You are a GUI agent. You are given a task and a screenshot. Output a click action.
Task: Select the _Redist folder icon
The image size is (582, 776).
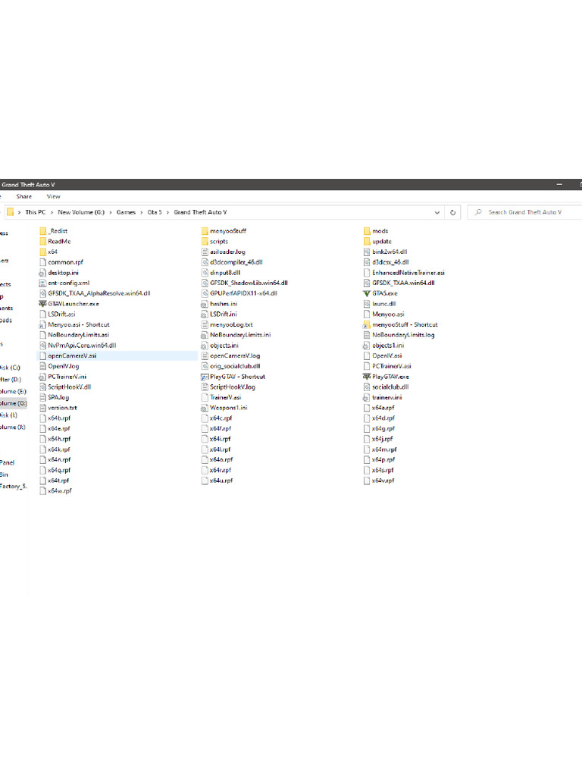tap(42, 231)
